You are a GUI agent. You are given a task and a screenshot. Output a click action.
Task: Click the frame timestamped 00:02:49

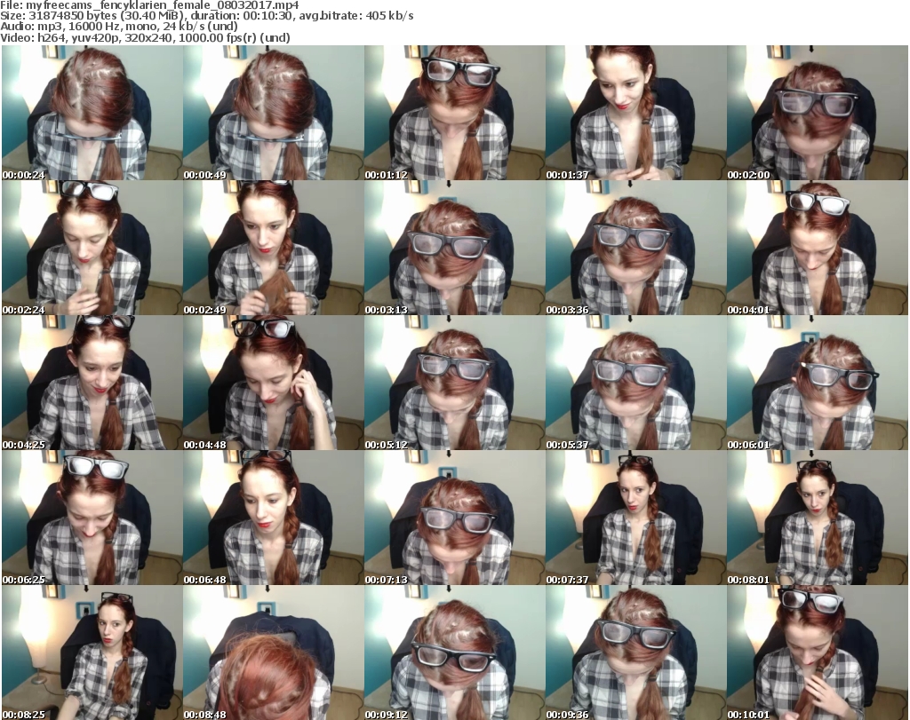pyautogui.click(x=274, y=248)
